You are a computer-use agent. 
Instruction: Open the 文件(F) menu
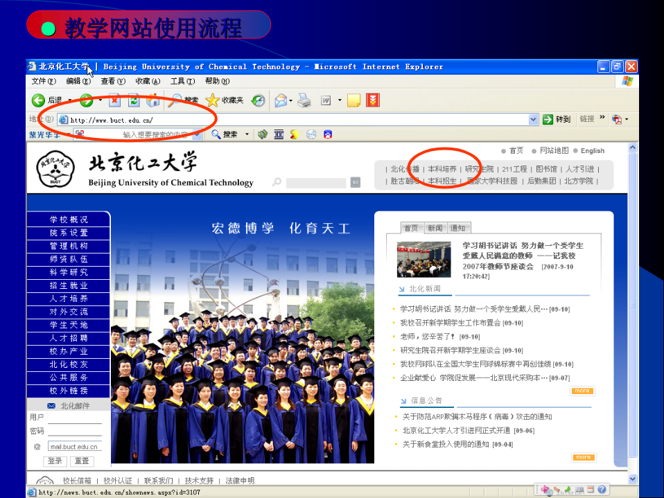[44, 81]
